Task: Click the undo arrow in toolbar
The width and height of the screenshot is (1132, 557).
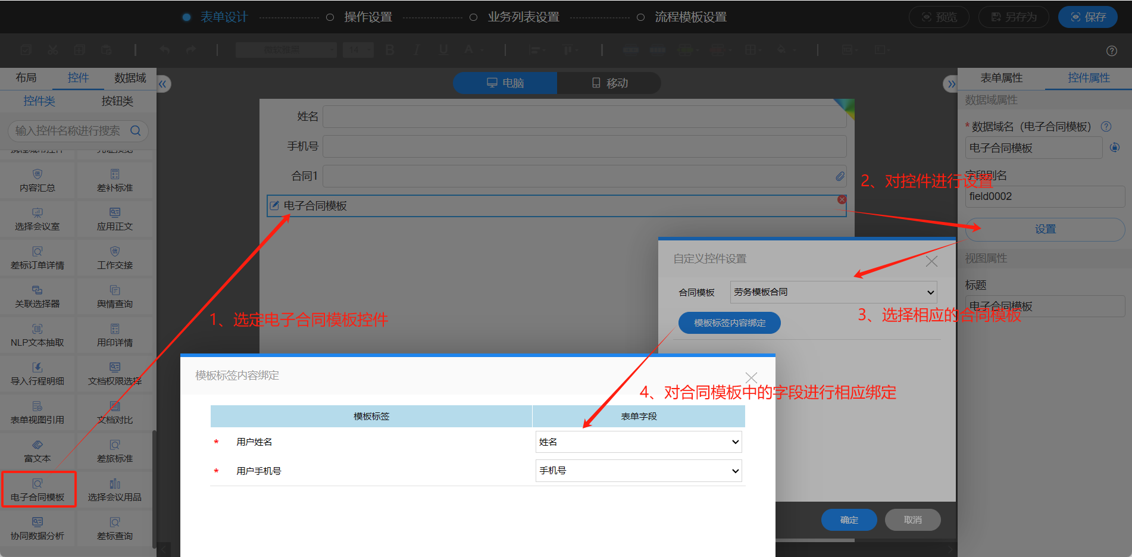Action: pos(165,50)
